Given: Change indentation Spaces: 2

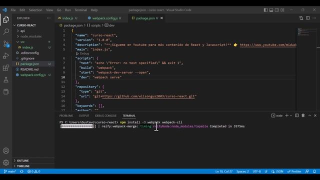Looking at the screenshot, I should coord(242,171).
